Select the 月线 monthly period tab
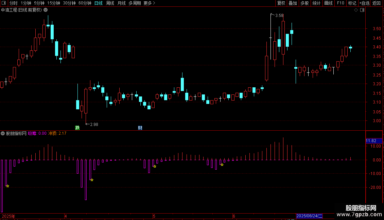The height and width of the screenshot is (220, 384). click(121, 3)
